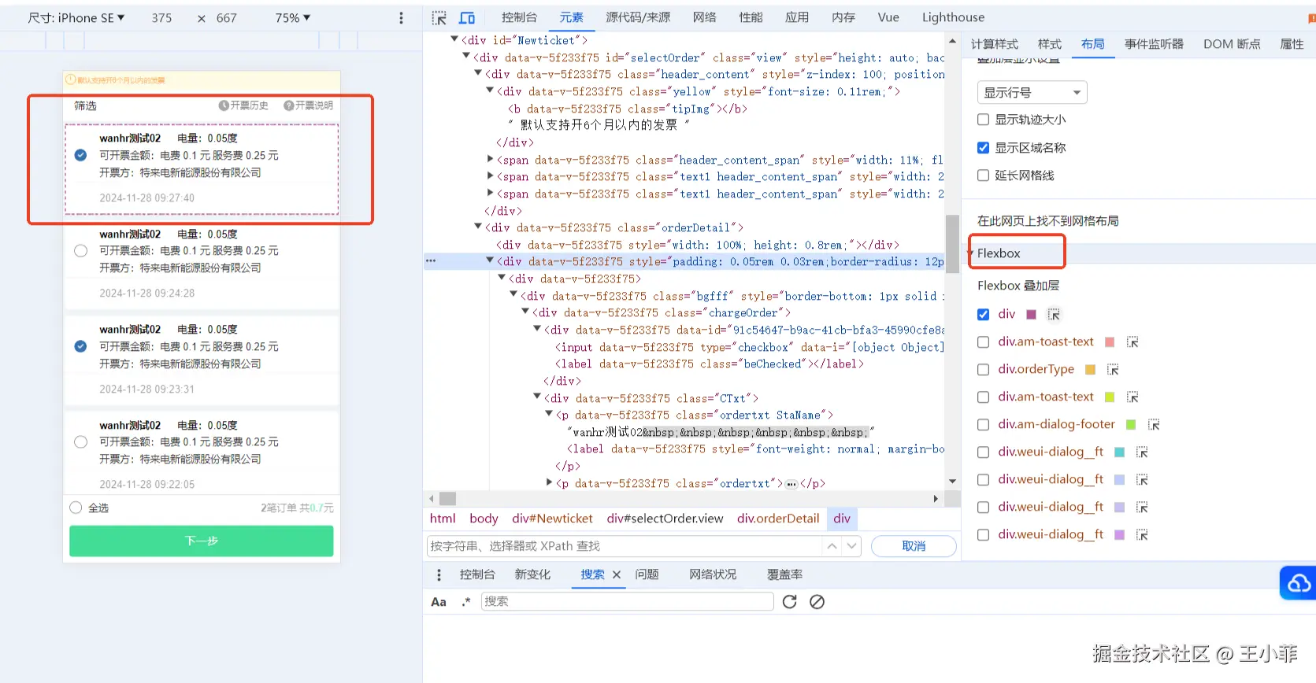Viewport: 1316px width, 683px height.
Task: Open device toolbar three-dot options menu
Action: [401, 17]
